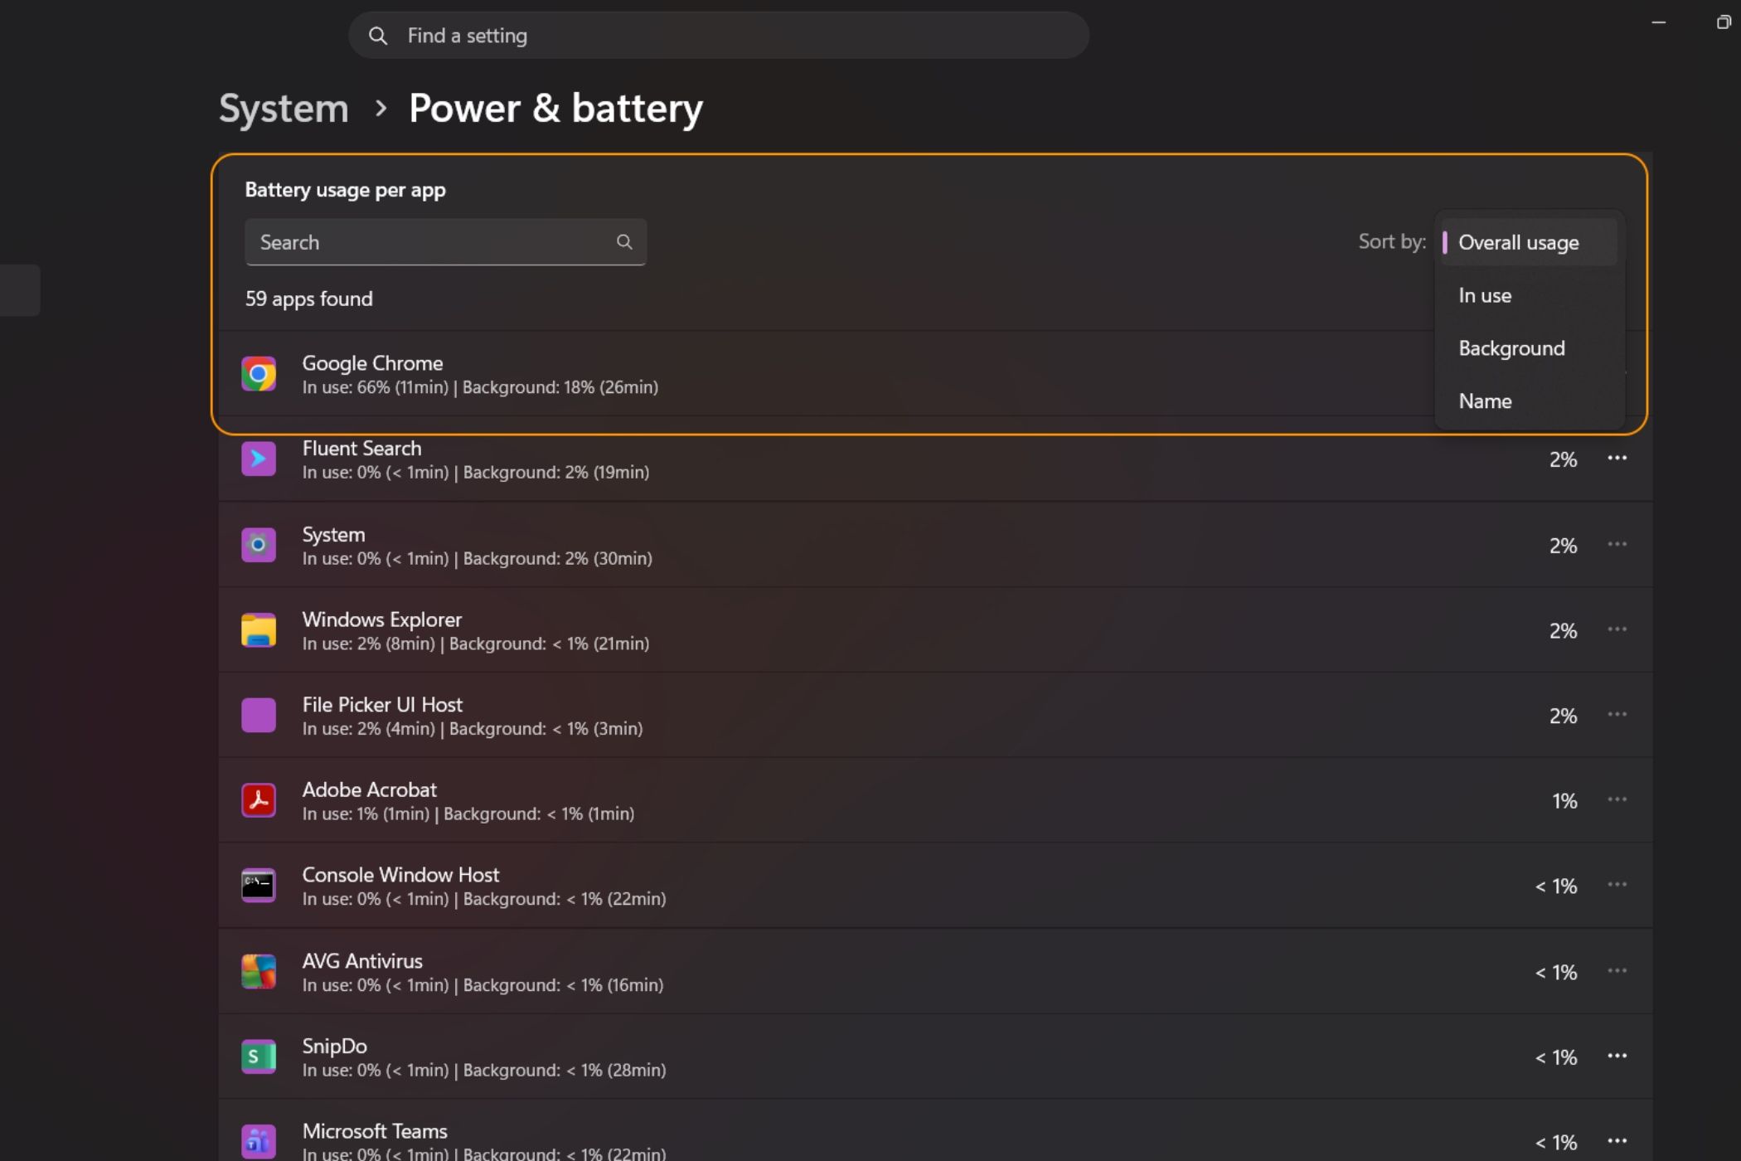Sort apps by Name
The image size is (1741, 1161).
(x=1529, y=401)
